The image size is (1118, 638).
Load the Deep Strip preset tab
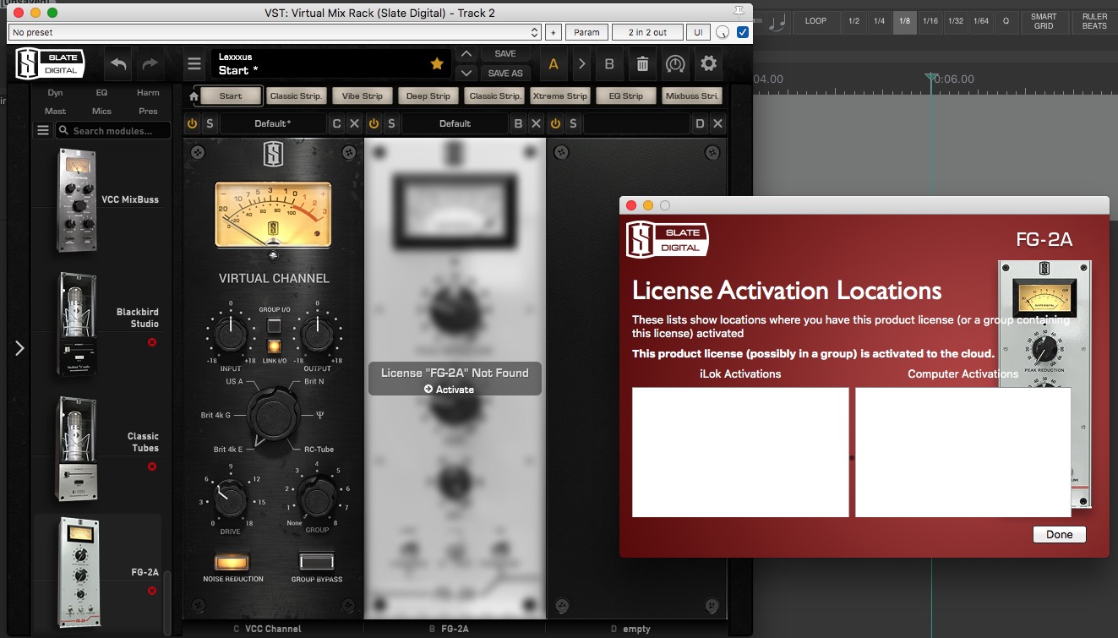pos(428,96)
